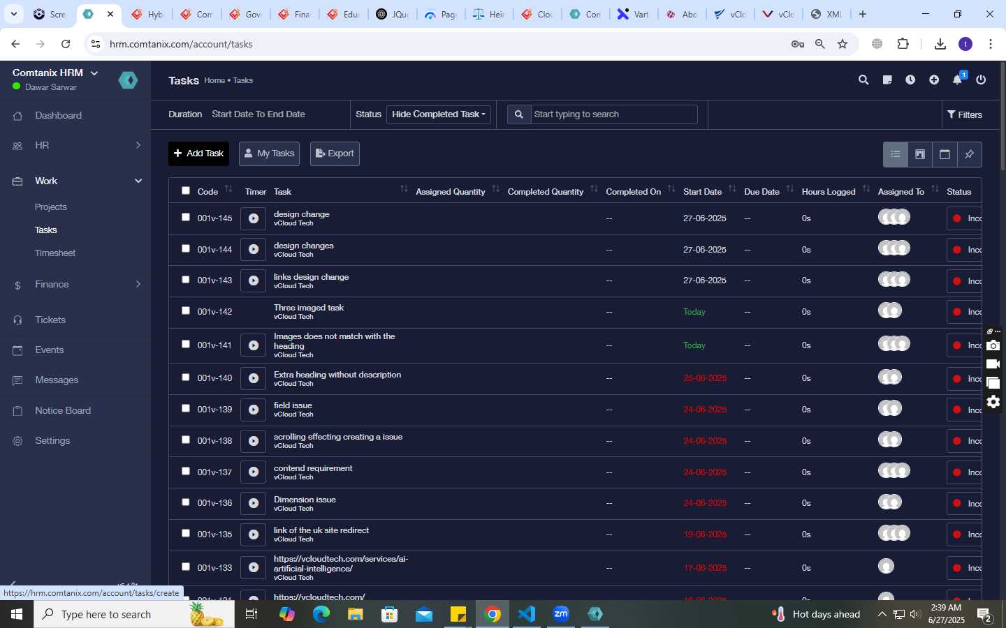Open Chrome downloads icon
This screenshot has height=628, width=1006.
click(x=940, y=44)
